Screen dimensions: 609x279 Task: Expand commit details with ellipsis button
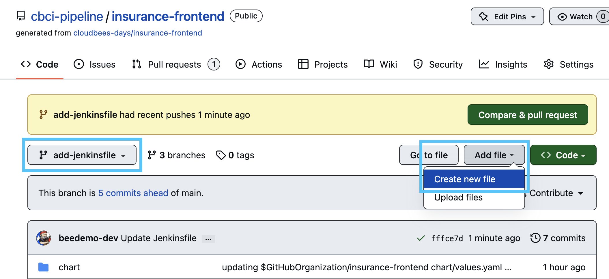tap(208, 239)
